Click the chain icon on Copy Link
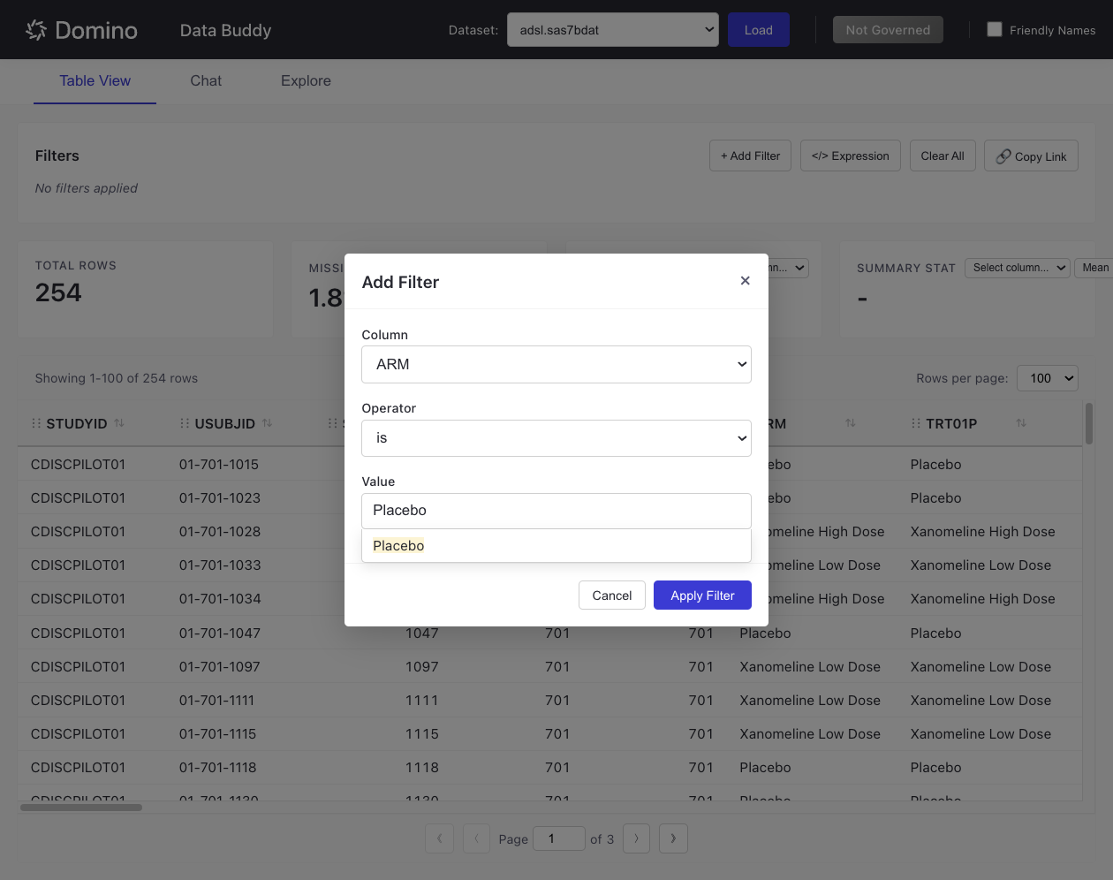 point(1003,156)
